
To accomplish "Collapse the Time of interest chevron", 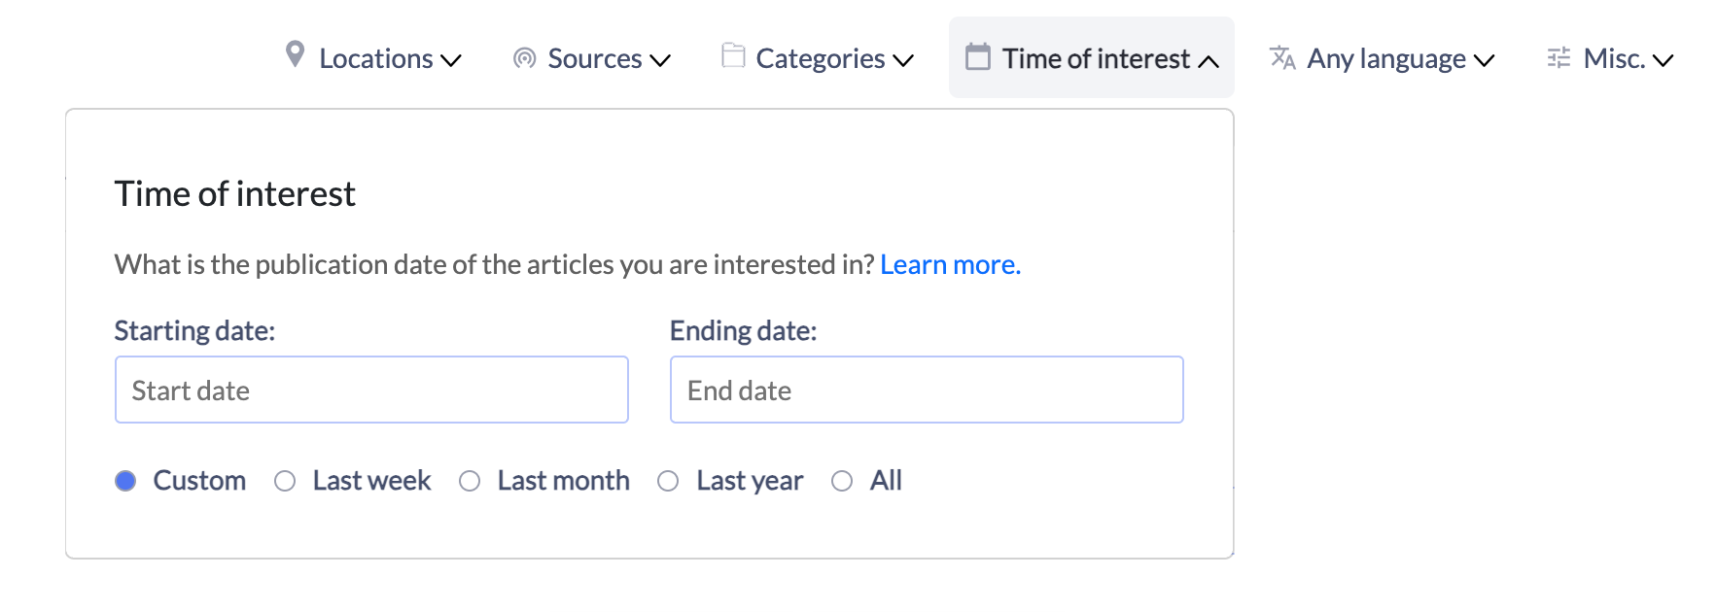I will tap(1209, 61).
